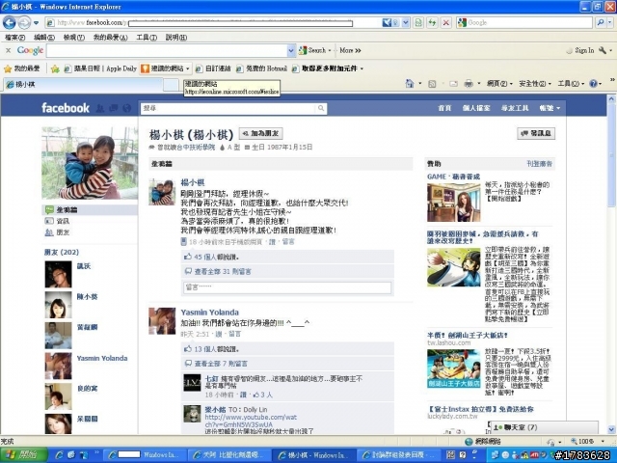Click More on the Google toolbar
This screenshot has width=617, height=463.
pyautogui.click(x=350, y=50)
